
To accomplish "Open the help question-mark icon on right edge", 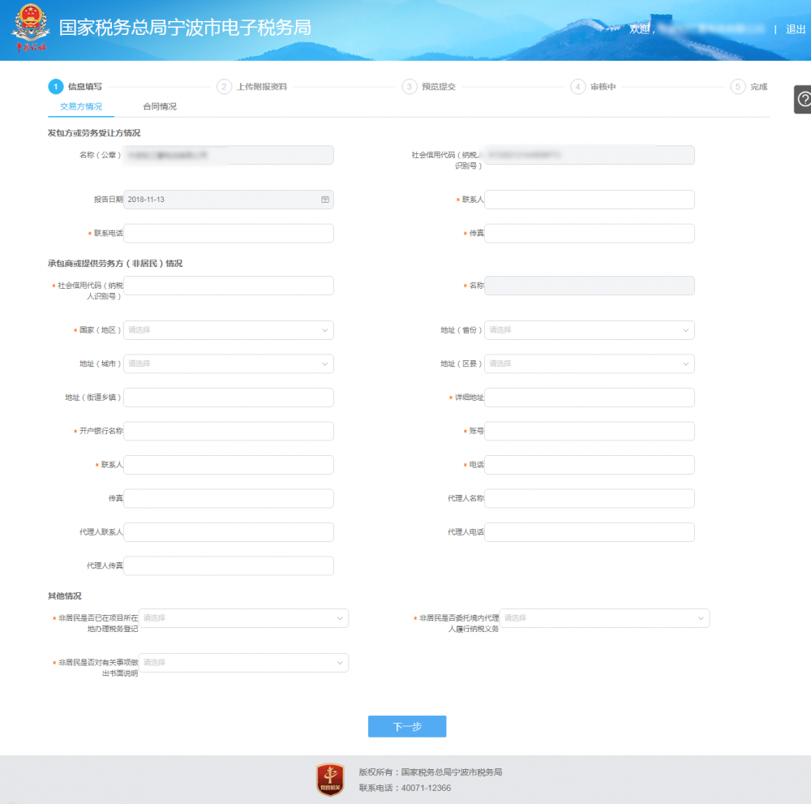I will point(802,100).
